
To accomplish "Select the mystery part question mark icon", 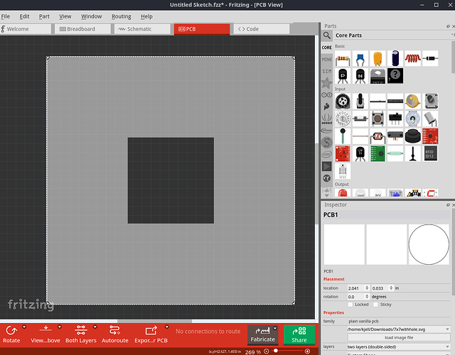I will pyautogui.click(x=396, y=75).
